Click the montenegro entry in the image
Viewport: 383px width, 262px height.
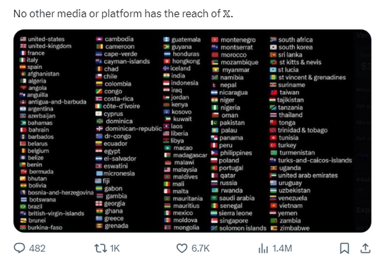(x=234, y=40)
